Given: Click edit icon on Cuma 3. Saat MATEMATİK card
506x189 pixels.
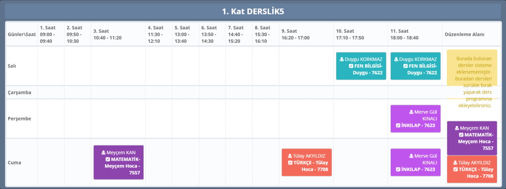Looking at the screenshot, I should 108,159.
